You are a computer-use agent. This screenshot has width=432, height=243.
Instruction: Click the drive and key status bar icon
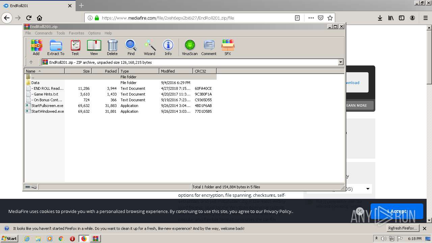coord(31,187)
